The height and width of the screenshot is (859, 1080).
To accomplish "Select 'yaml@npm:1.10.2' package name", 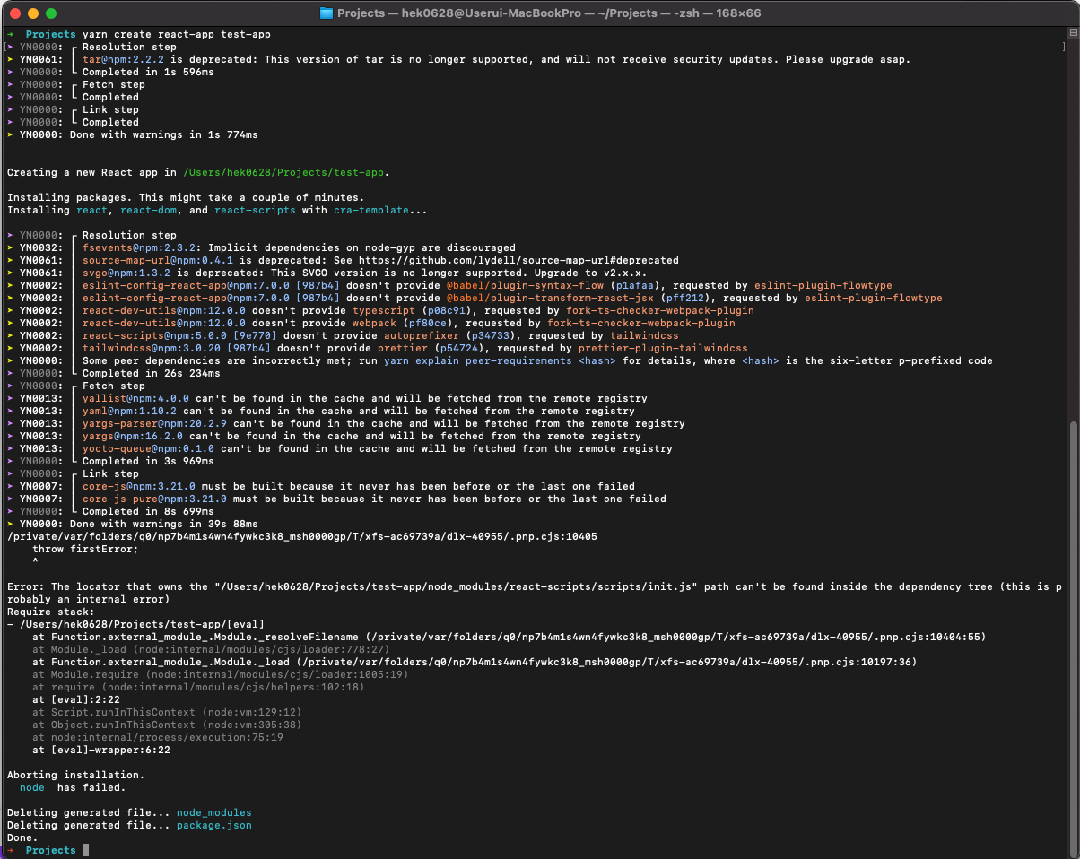I will (129, 411).
